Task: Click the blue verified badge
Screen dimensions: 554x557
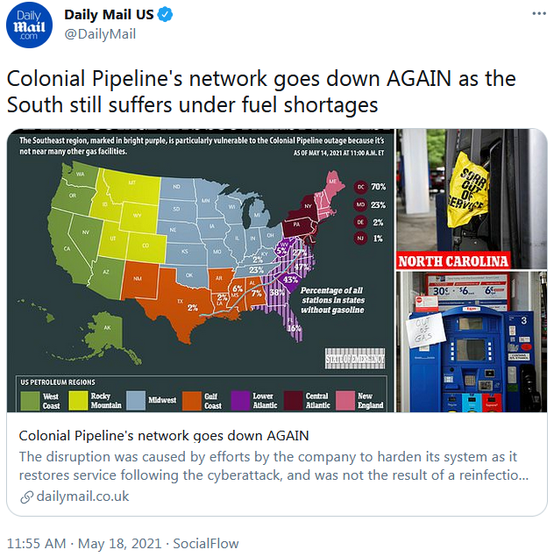Action: 165,15
